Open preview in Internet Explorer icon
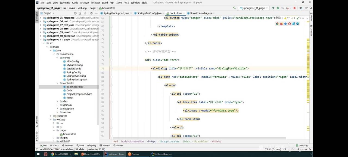The image size is (348, 157). [294, 24]
